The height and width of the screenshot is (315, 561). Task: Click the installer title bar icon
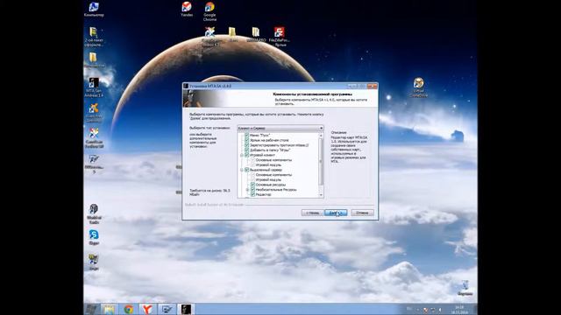pyautogui.click(x=186, y=86)
